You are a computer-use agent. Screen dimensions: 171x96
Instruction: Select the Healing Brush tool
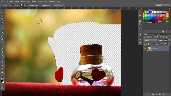click(2, 32)
